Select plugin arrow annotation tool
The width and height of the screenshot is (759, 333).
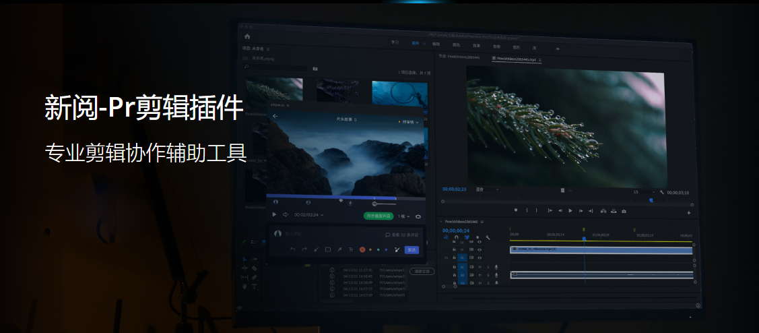(x=339, y=249)
